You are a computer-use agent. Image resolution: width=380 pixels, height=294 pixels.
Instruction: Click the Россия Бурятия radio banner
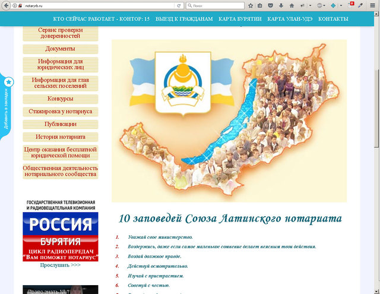coord(61,236)
